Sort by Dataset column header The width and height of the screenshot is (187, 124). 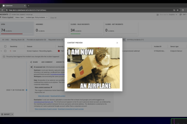click(x=29, y=47)
